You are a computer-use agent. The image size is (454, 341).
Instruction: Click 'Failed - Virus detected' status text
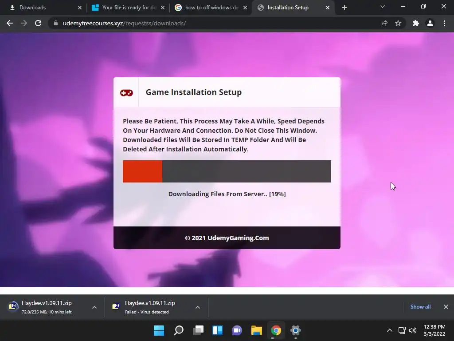tap(147, 312)
